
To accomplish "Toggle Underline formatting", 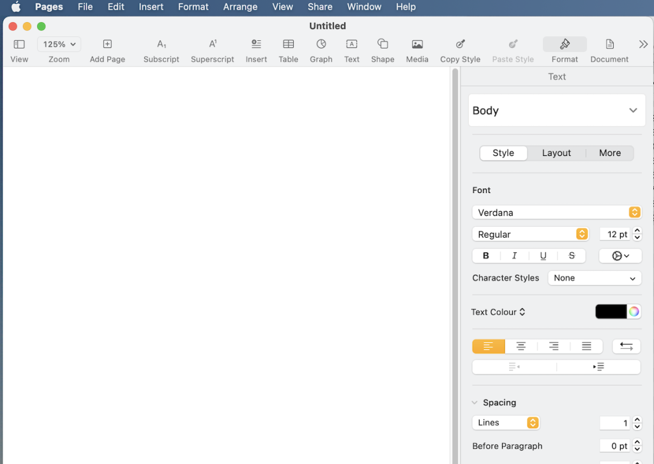I will click(x=543, y=256).
